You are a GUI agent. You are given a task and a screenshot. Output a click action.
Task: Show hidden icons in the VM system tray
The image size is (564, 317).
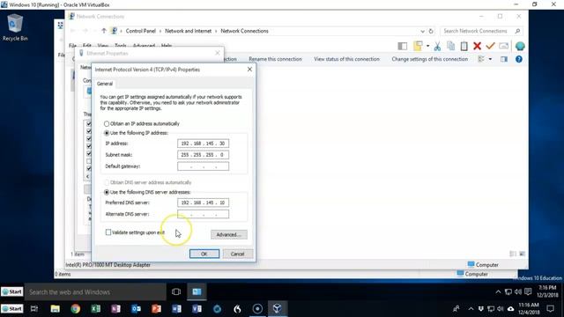click(x=498, y=291)
